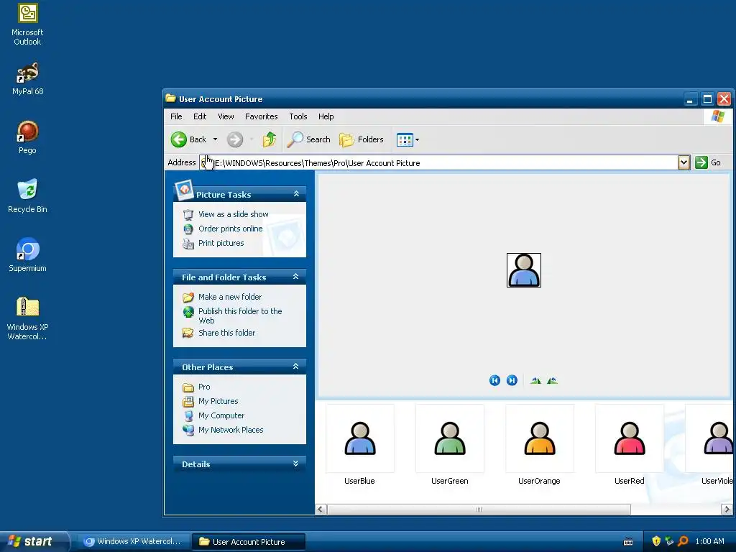Open the Tools menu
The image size is (736, 552).
[x=298, y=116]
